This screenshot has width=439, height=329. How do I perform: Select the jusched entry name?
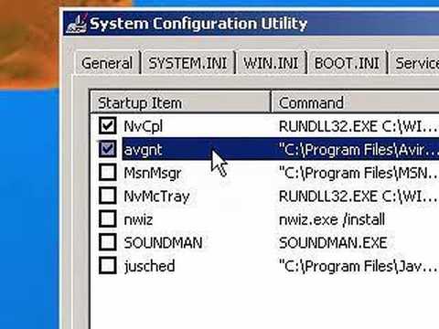pos(149,266)
